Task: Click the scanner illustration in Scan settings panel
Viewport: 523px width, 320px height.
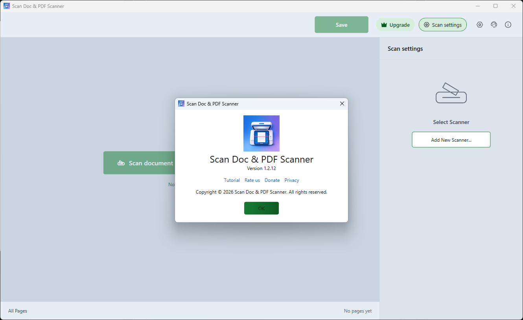Action: 451,93
